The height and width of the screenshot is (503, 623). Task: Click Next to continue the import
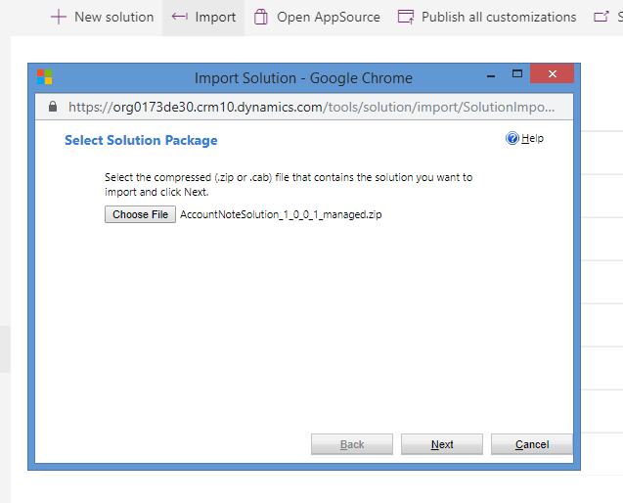[x=442, y=444]
